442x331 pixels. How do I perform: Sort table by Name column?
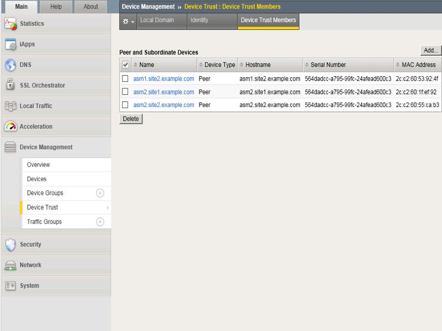146,65
